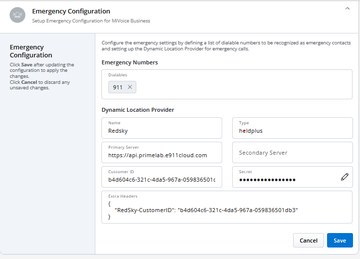Click inside the masked Secret field
360x259 pixels.
[285, 180]
